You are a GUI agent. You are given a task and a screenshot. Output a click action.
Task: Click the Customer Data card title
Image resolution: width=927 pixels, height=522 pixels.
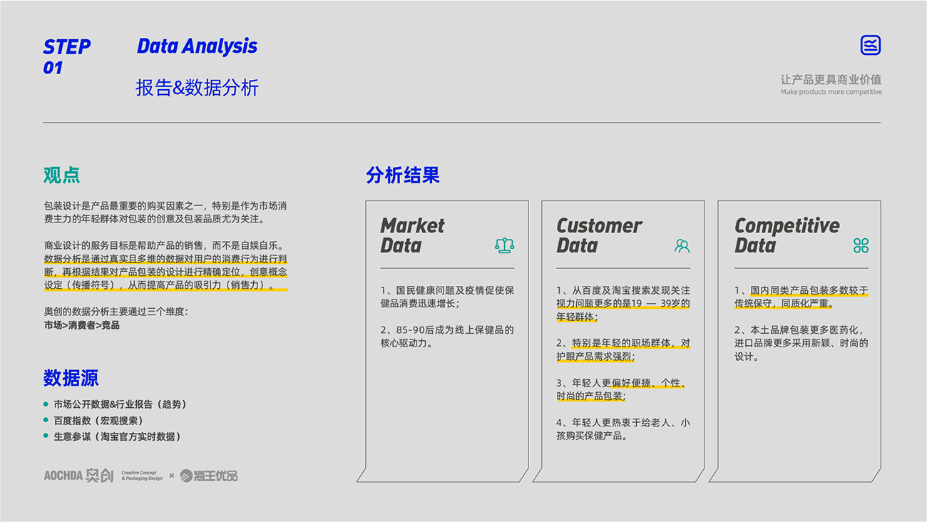(599, 235)
